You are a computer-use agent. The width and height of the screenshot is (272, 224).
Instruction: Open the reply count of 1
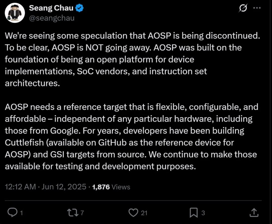(x=21, y=213)
